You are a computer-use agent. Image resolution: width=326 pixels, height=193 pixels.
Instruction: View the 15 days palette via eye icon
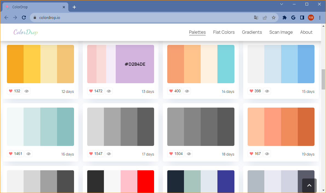[267, 91]
